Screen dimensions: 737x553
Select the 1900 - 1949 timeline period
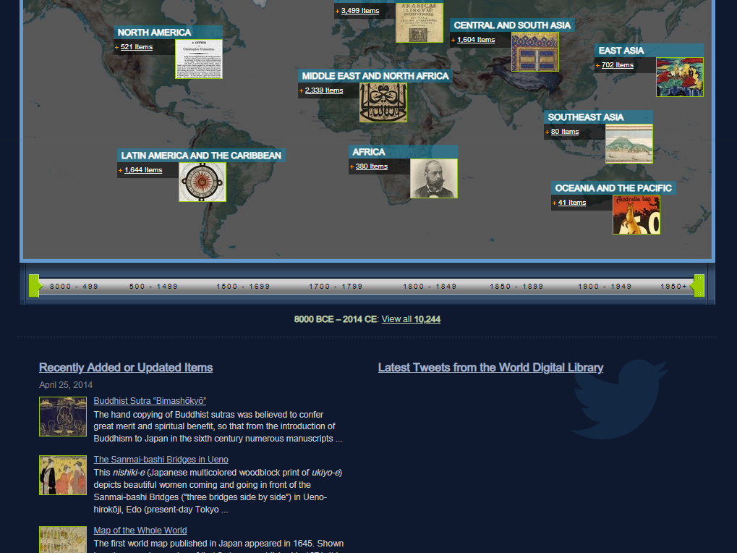pyautogui.click(x=605, y=287)
